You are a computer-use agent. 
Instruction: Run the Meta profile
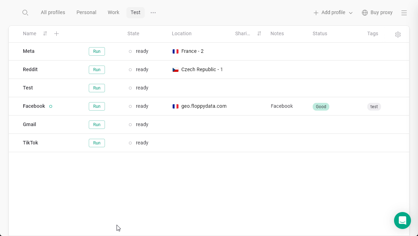click(x=97, y=51)
